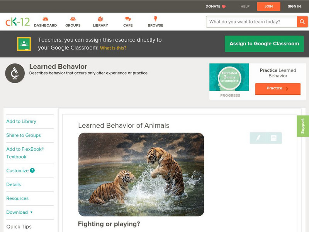Click Add to Library link
This screenshot has width=309, height=232.
point(21,121)
